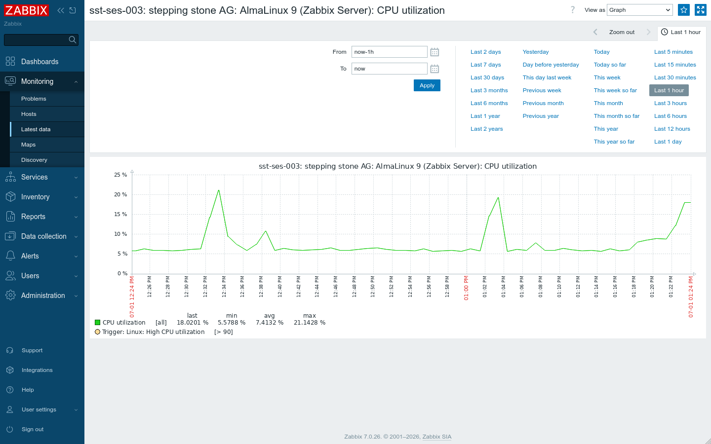Select Yesterday time range
Screen dimensions: 711x444
coord(536,52)
